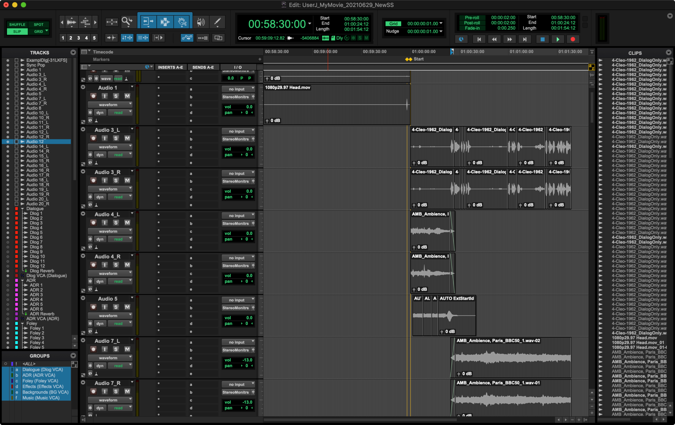
Task: Mute the Audio 3_L track
Action: (x=127, y=138)
